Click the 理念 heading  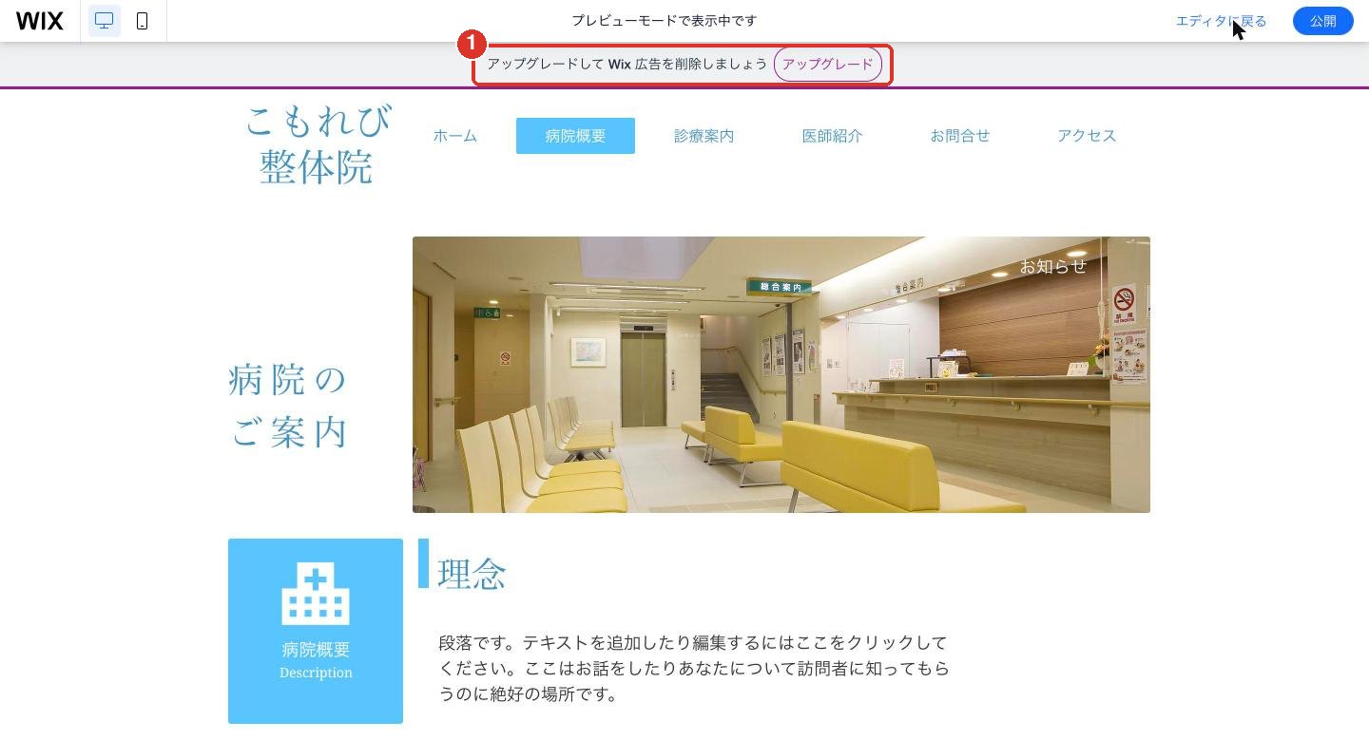[x=472, y=574]
